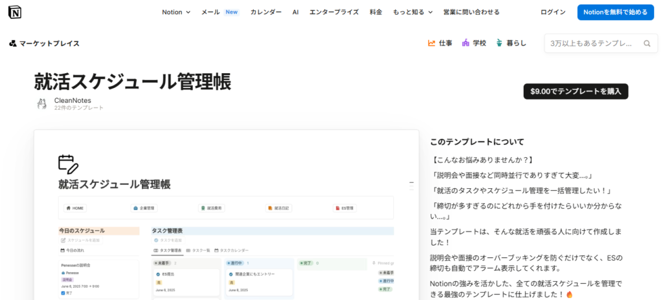Click the 学校 building icon

click(466, 43)
